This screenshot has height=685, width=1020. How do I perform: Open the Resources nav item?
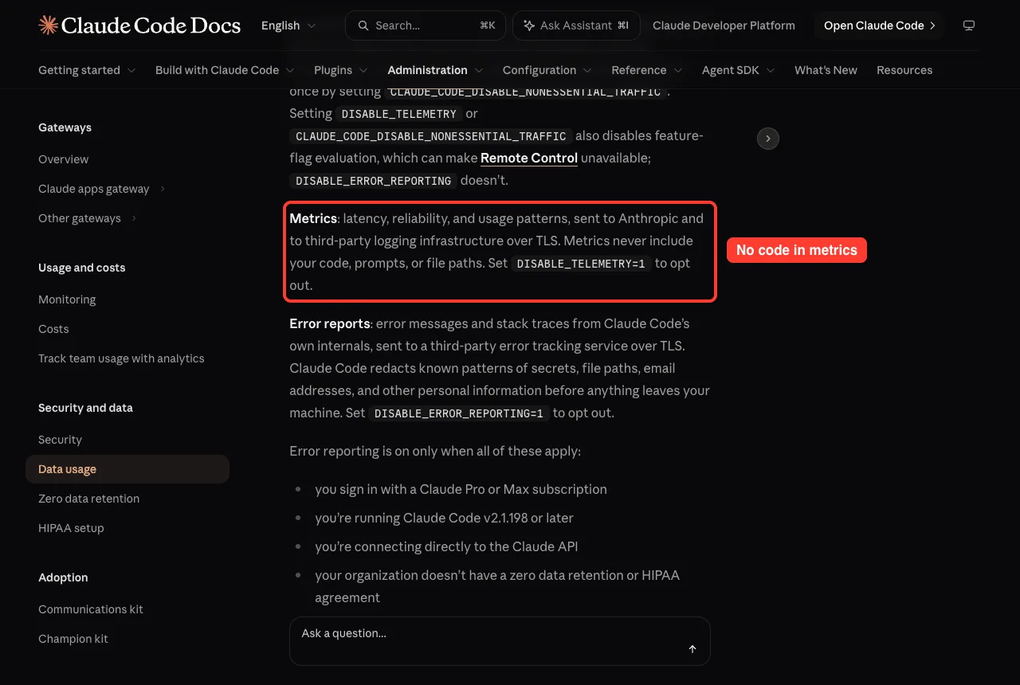(904, 70)
